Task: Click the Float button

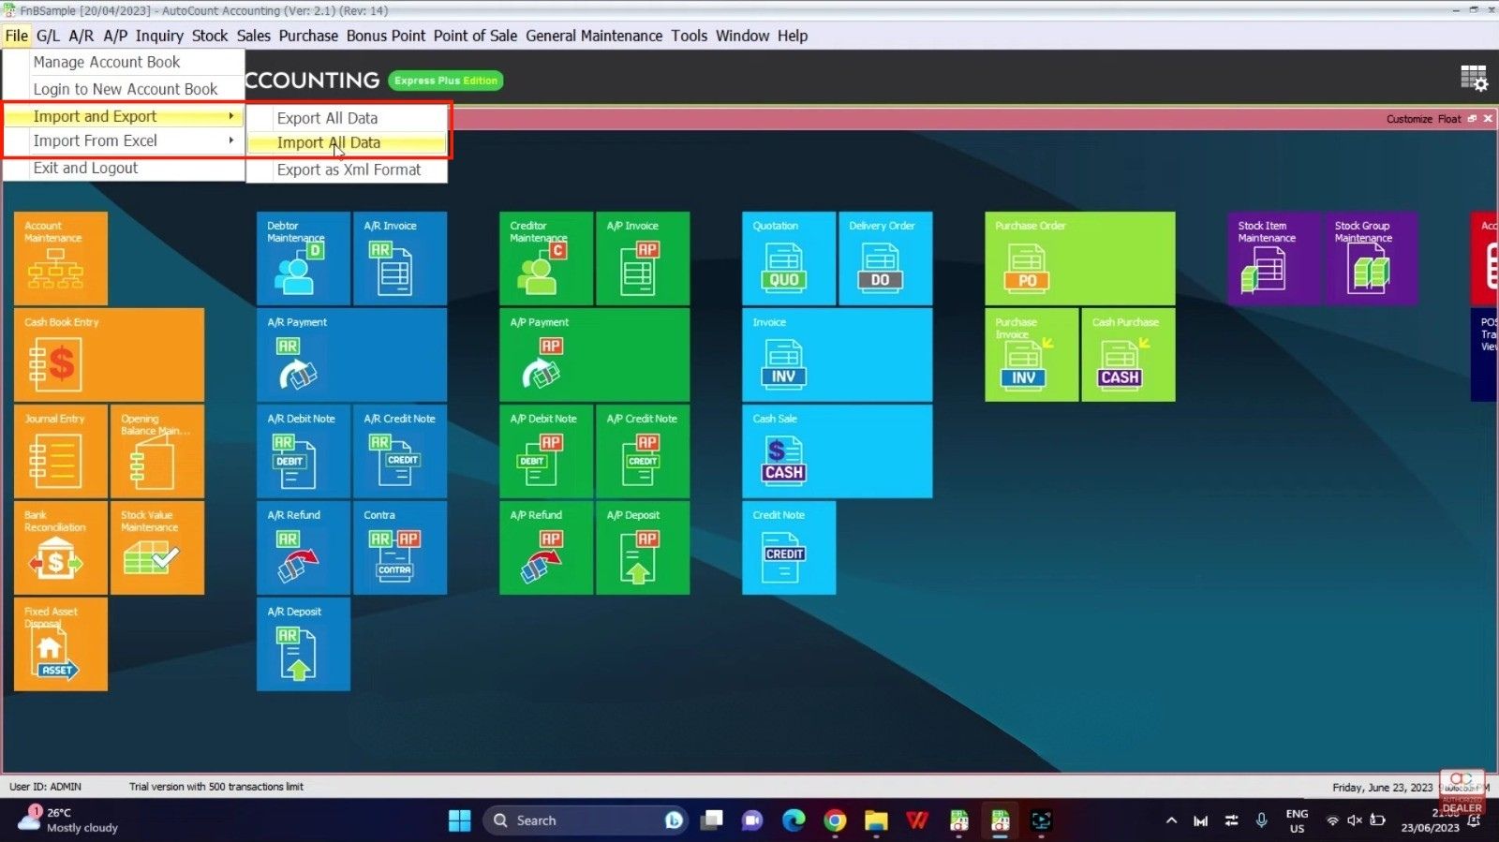Action: click(1448, 119)
